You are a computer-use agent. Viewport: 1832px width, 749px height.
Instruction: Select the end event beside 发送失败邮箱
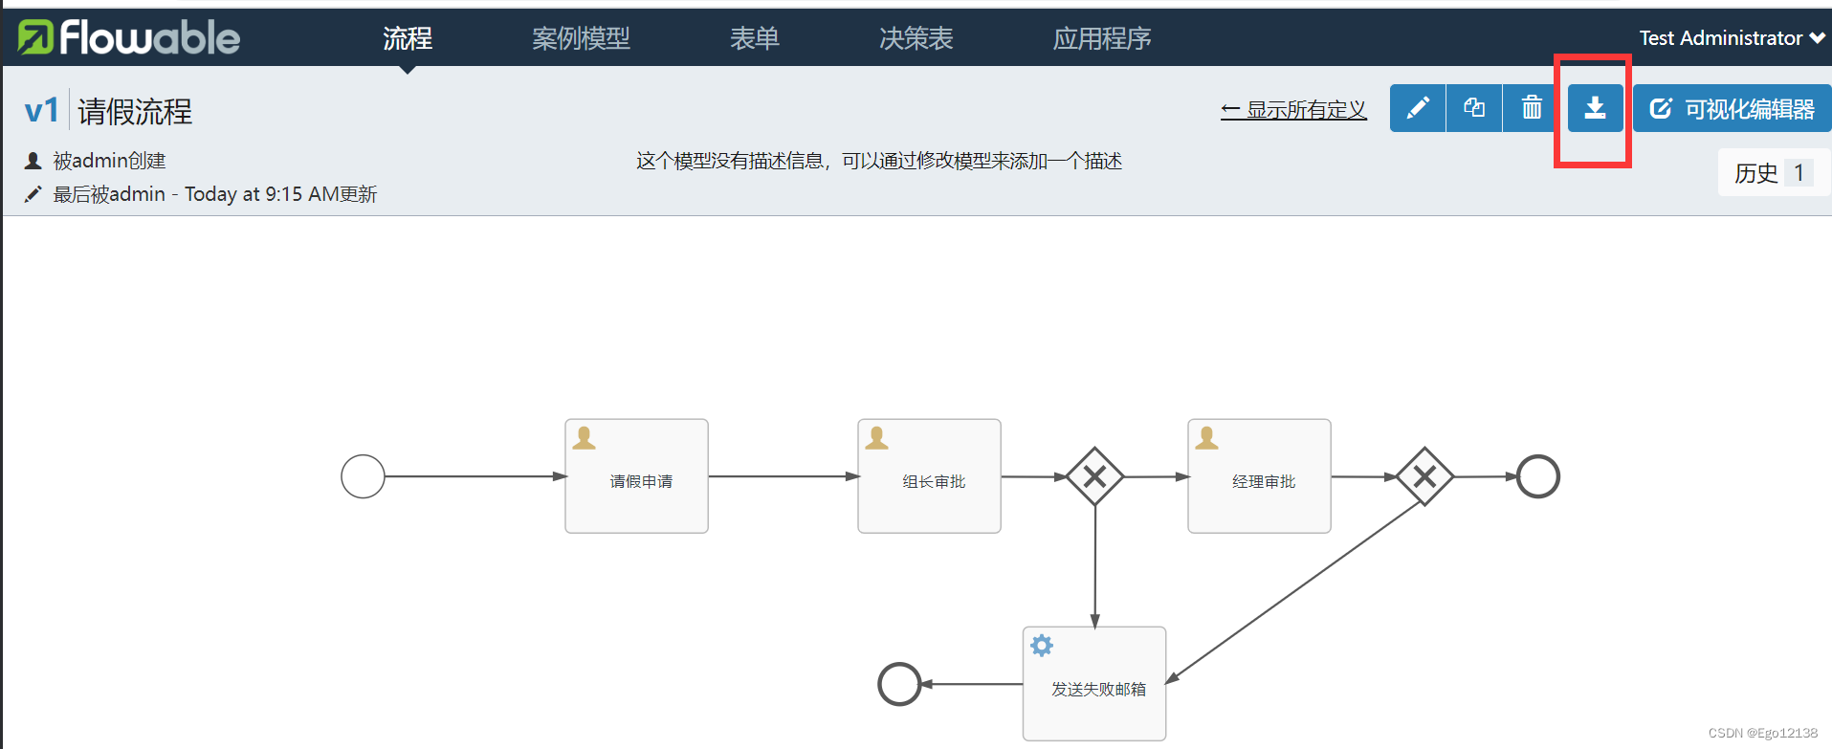[x=899, y=684]
